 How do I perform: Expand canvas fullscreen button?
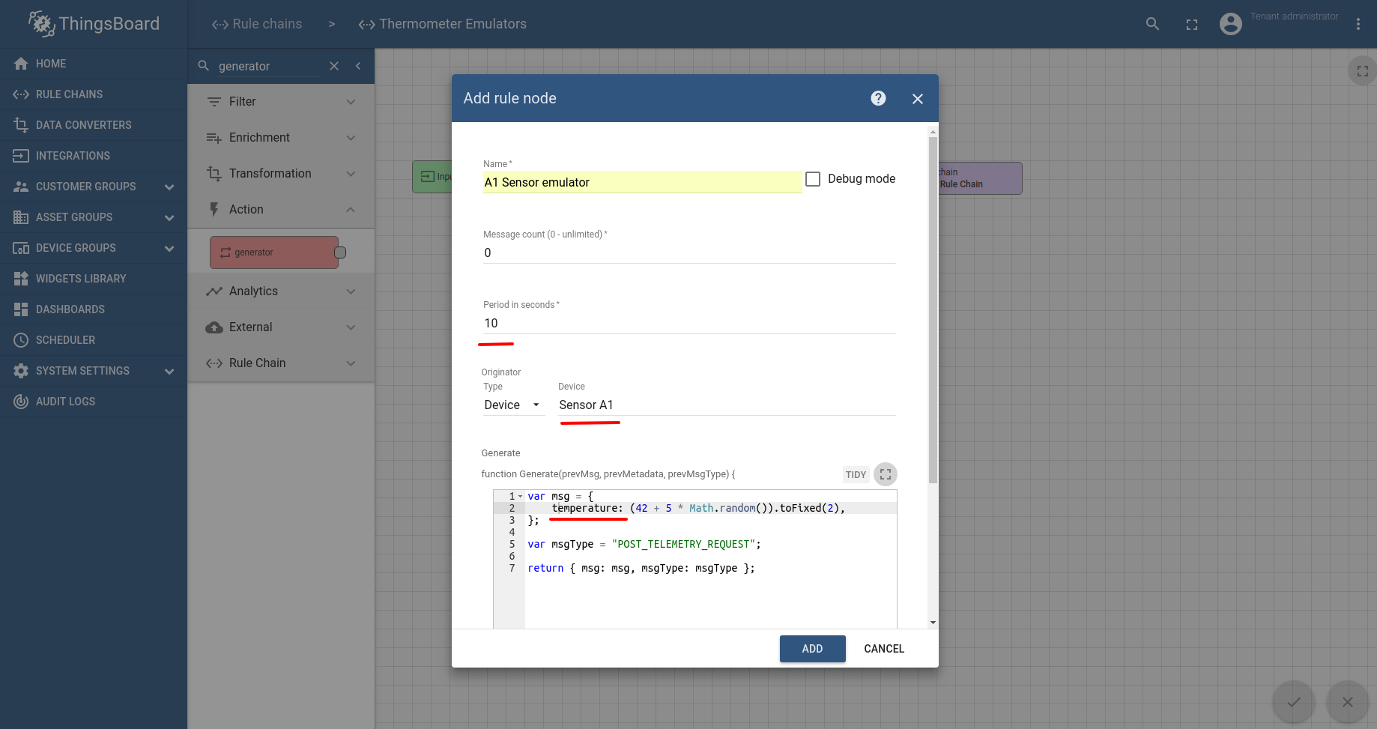1363,71
